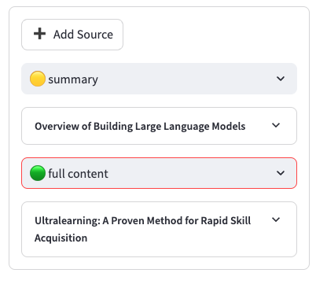Viewport: 316px width, 284px height.
Task: Click the Add Source button
Action: click(x=72, y=35)
